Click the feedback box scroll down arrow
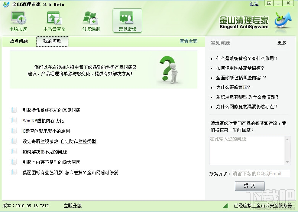Screen dimensions: 298x212 (288, 162)
